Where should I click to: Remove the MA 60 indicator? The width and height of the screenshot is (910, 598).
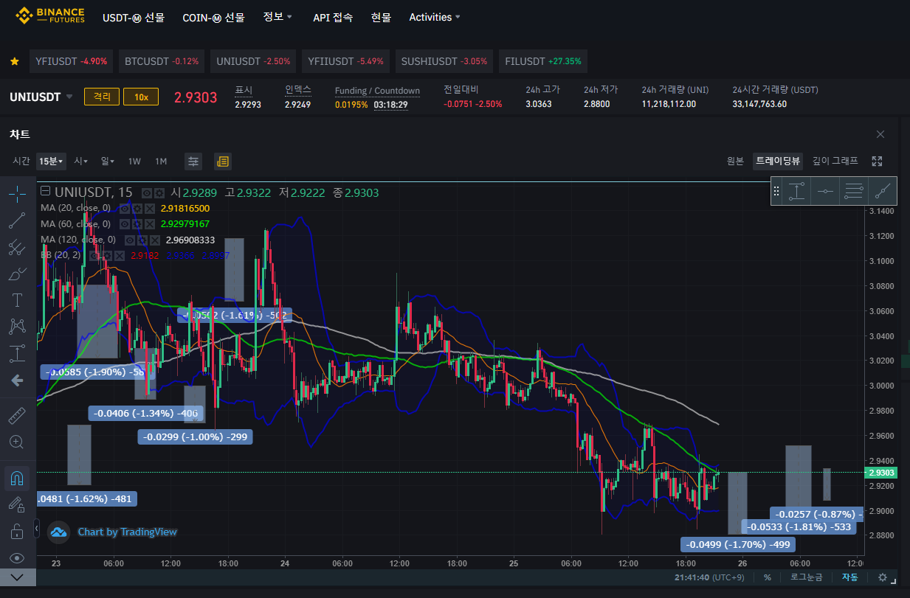pyautogui.click(x=149, y=224)
